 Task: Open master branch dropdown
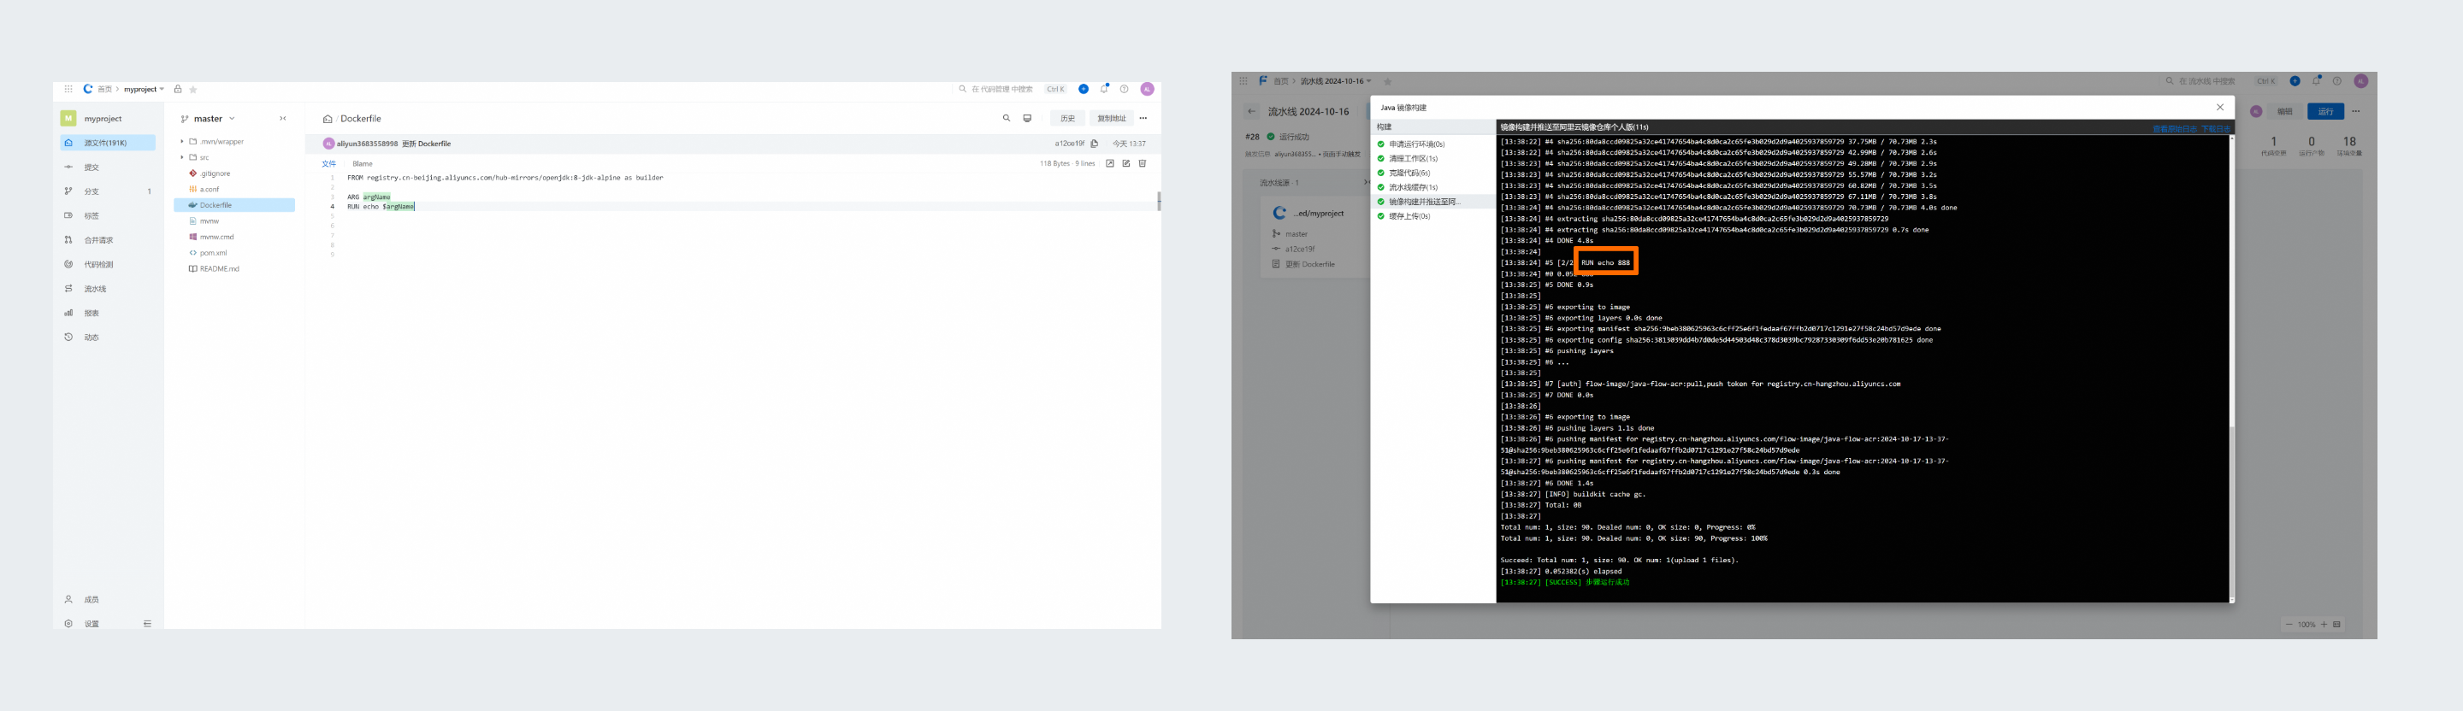point(208,119)
